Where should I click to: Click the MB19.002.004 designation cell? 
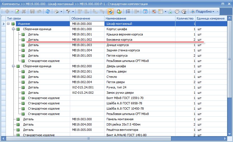point(87,82)
